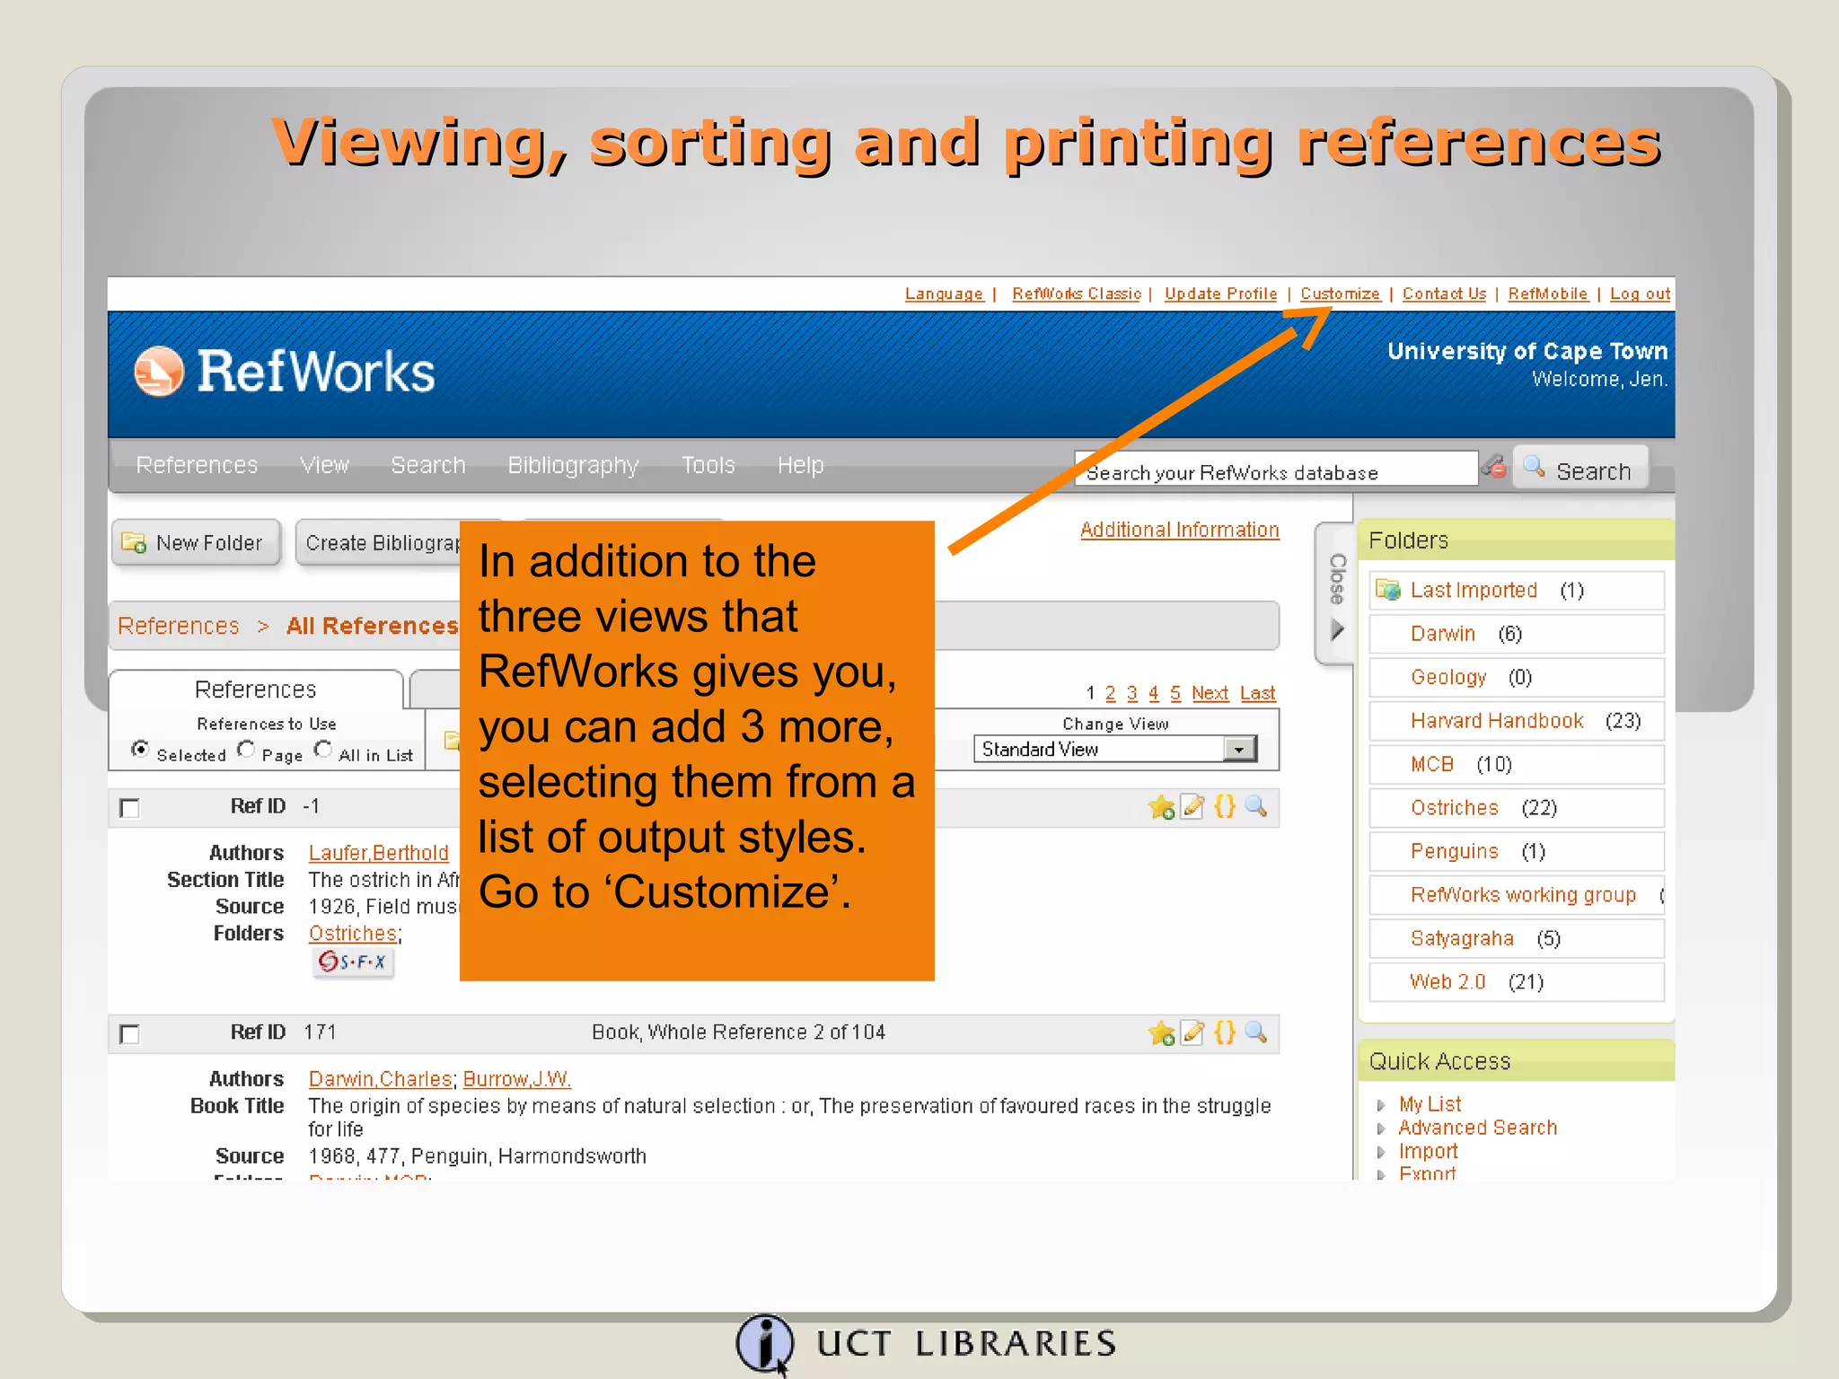Viewport: 1839px width, 1379px height.
Task: Open the Penguins folder
Action: pyautogui.click(x=1454, y=851)
